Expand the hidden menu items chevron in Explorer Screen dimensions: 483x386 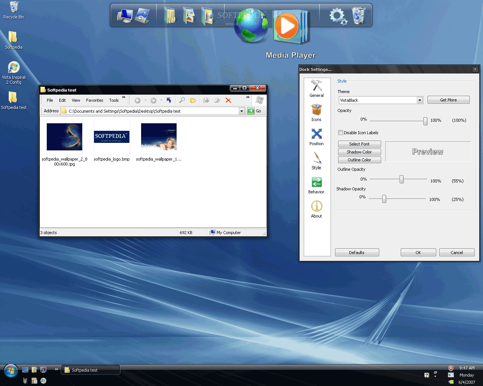tap(123, 97)
